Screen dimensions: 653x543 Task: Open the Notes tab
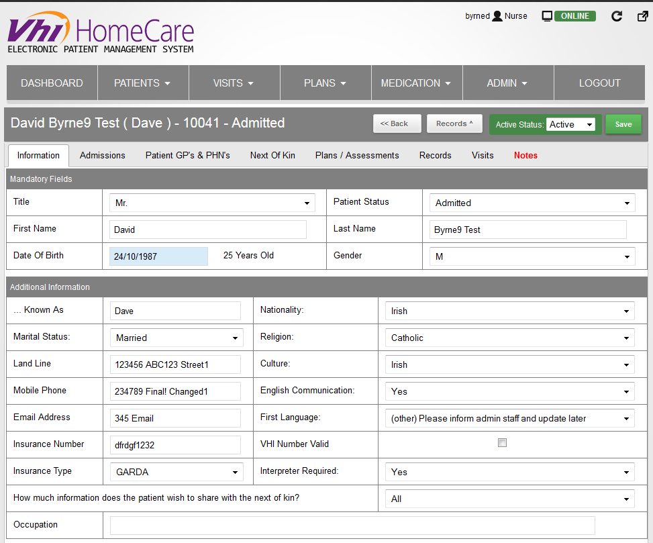pos(525,155)
